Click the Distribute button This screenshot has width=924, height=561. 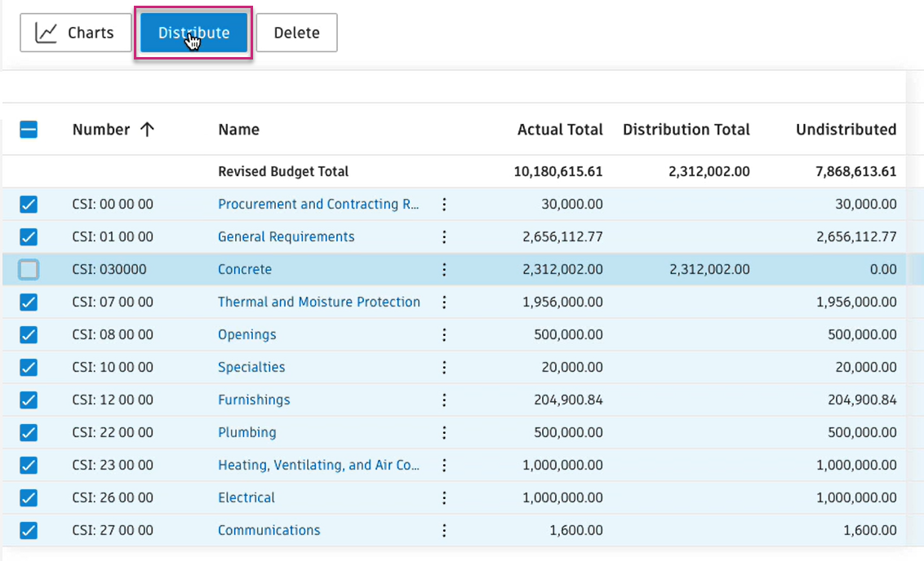193,33
